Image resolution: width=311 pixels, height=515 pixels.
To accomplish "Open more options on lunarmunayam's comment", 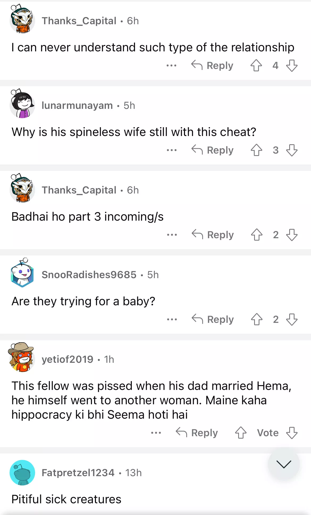I will pos(172,150).
